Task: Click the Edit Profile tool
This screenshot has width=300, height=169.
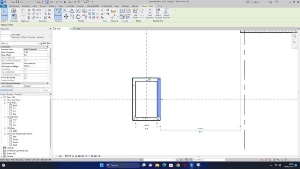Action: click(135, 14)
